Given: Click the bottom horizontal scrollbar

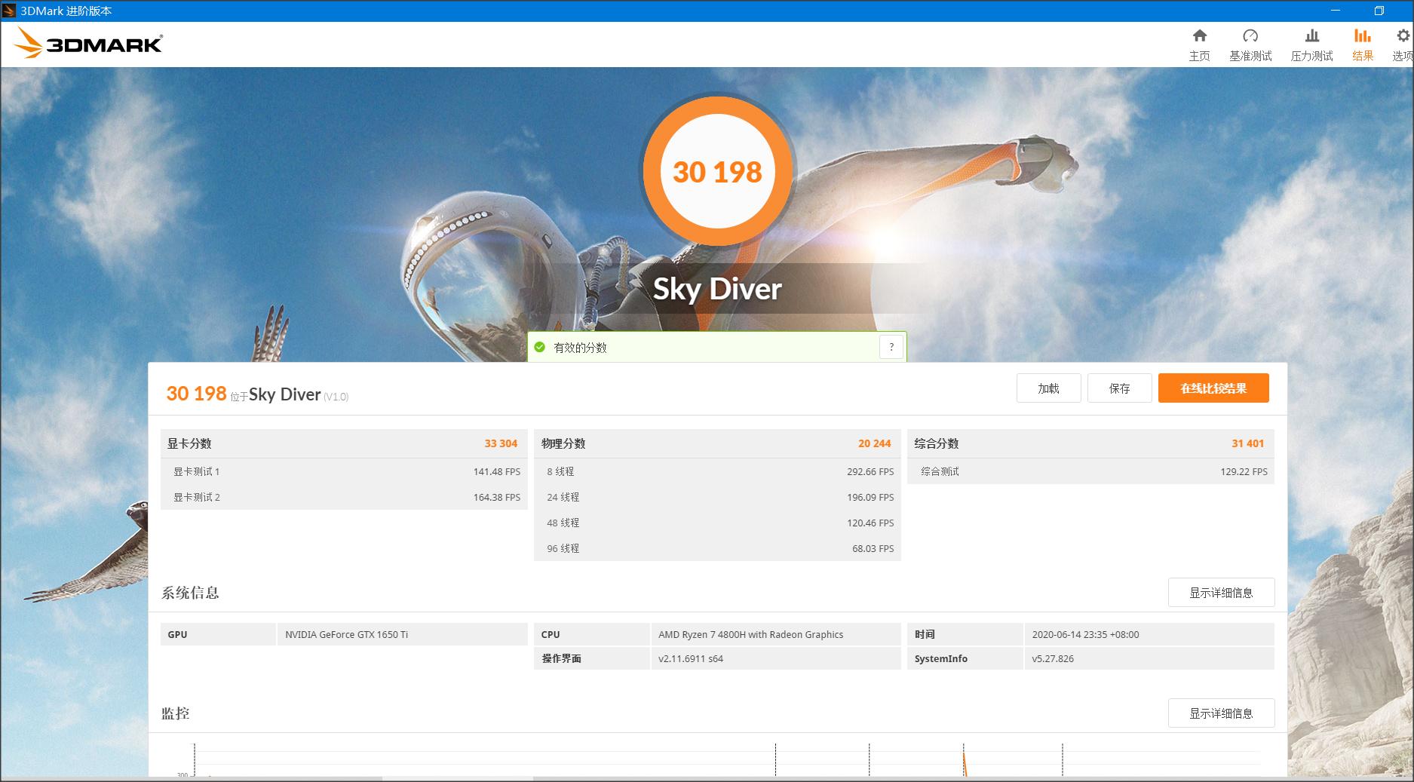Looking at the screenshot, I should (x=457, y=779).
